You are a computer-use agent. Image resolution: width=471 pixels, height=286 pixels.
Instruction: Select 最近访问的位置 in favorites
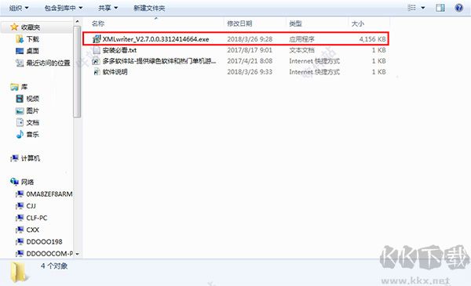pos(49,63)
